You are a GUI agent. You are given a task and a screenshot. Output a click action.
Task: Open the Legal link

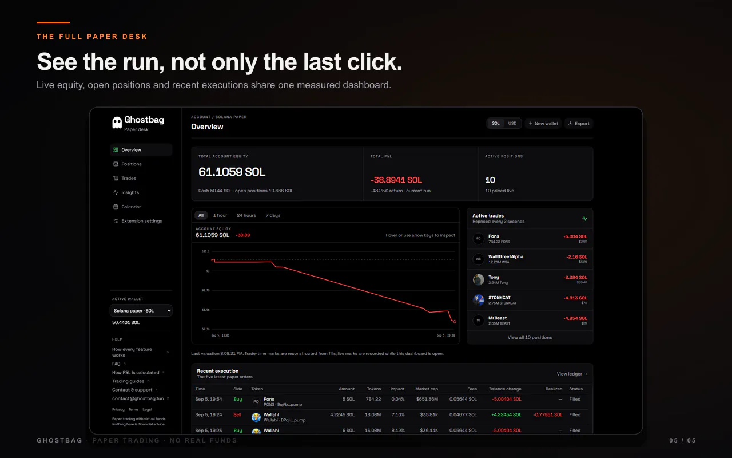click(x=147, y=410)
